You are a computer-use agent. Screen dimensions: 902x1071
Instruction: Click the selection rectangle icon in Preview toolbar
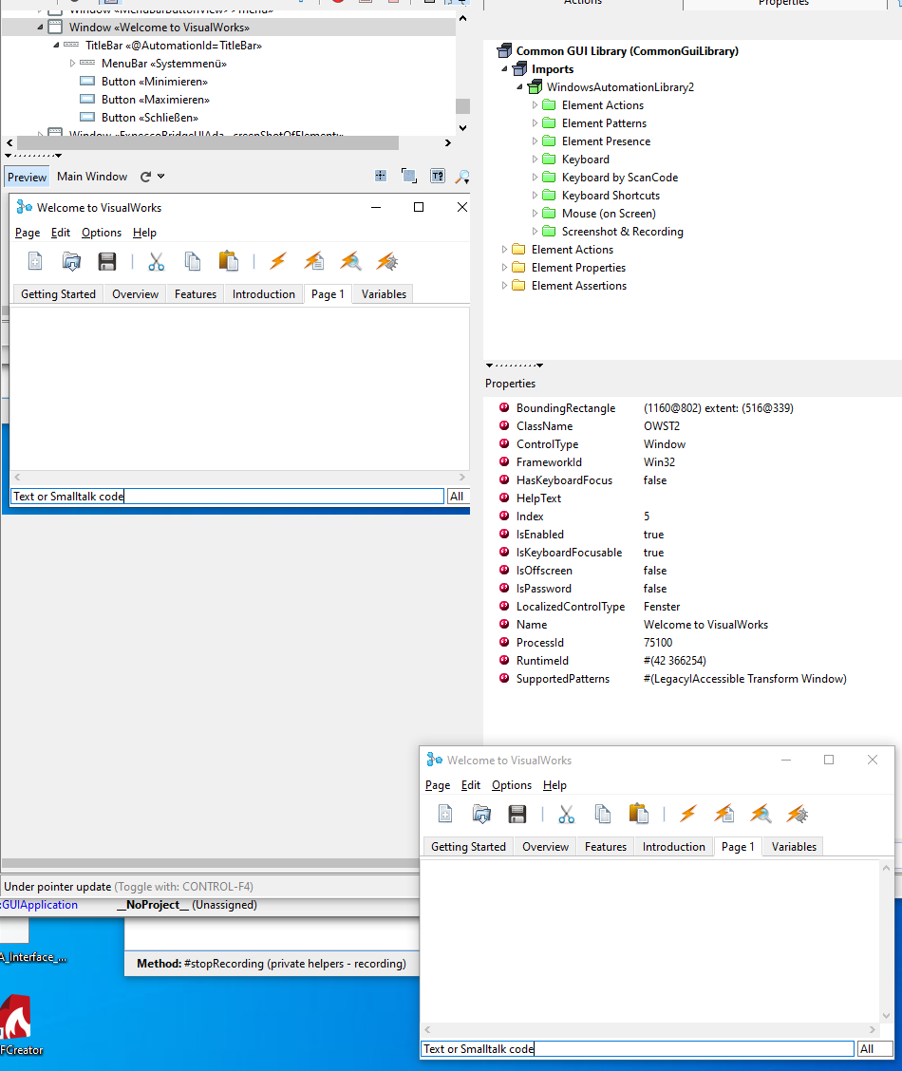408,176
